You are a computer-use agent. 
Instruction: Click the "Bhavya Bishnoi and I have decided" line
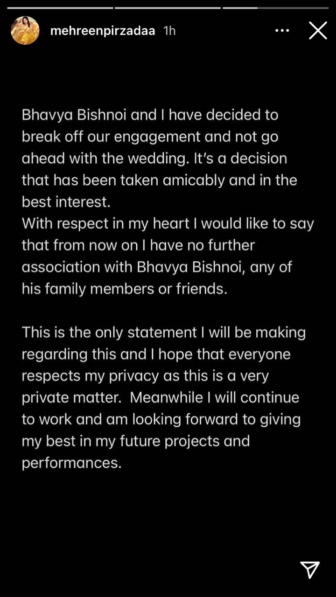(150, 115)
